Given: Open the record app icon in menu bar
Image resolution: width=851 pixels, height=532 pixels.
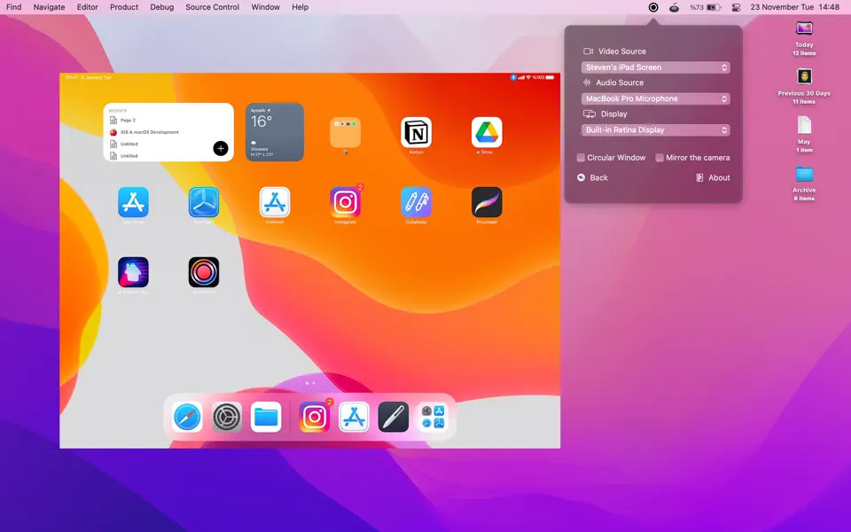Looking at the screenshot, I should click(x=653, y=7).
